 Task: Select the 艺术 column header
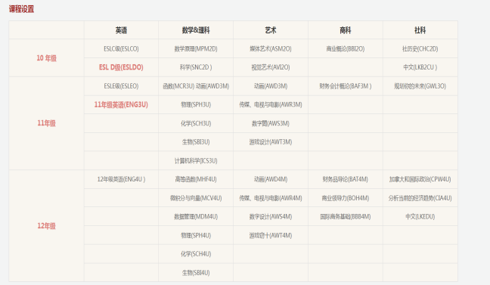(x=271, y=30)
